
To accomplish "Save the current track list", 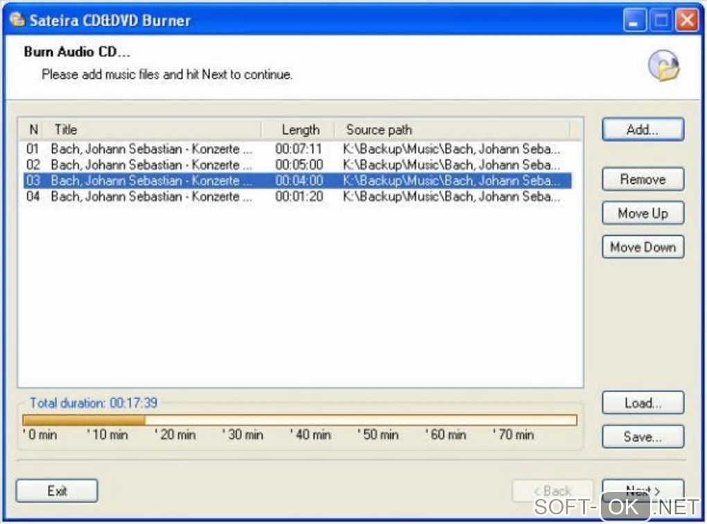I will 643,437.
